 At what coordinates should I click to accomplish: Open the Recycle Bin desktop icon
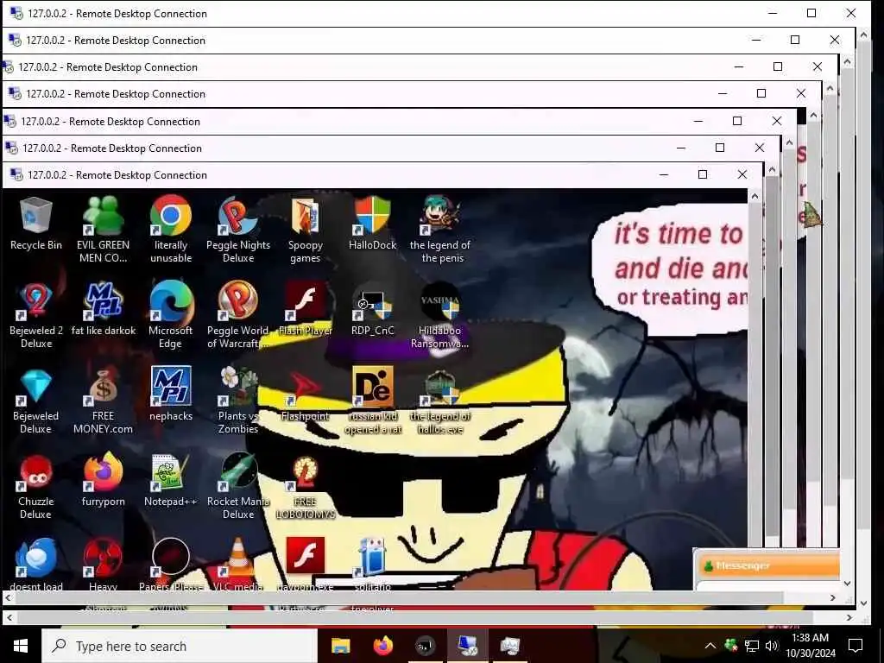pos(36,224)
